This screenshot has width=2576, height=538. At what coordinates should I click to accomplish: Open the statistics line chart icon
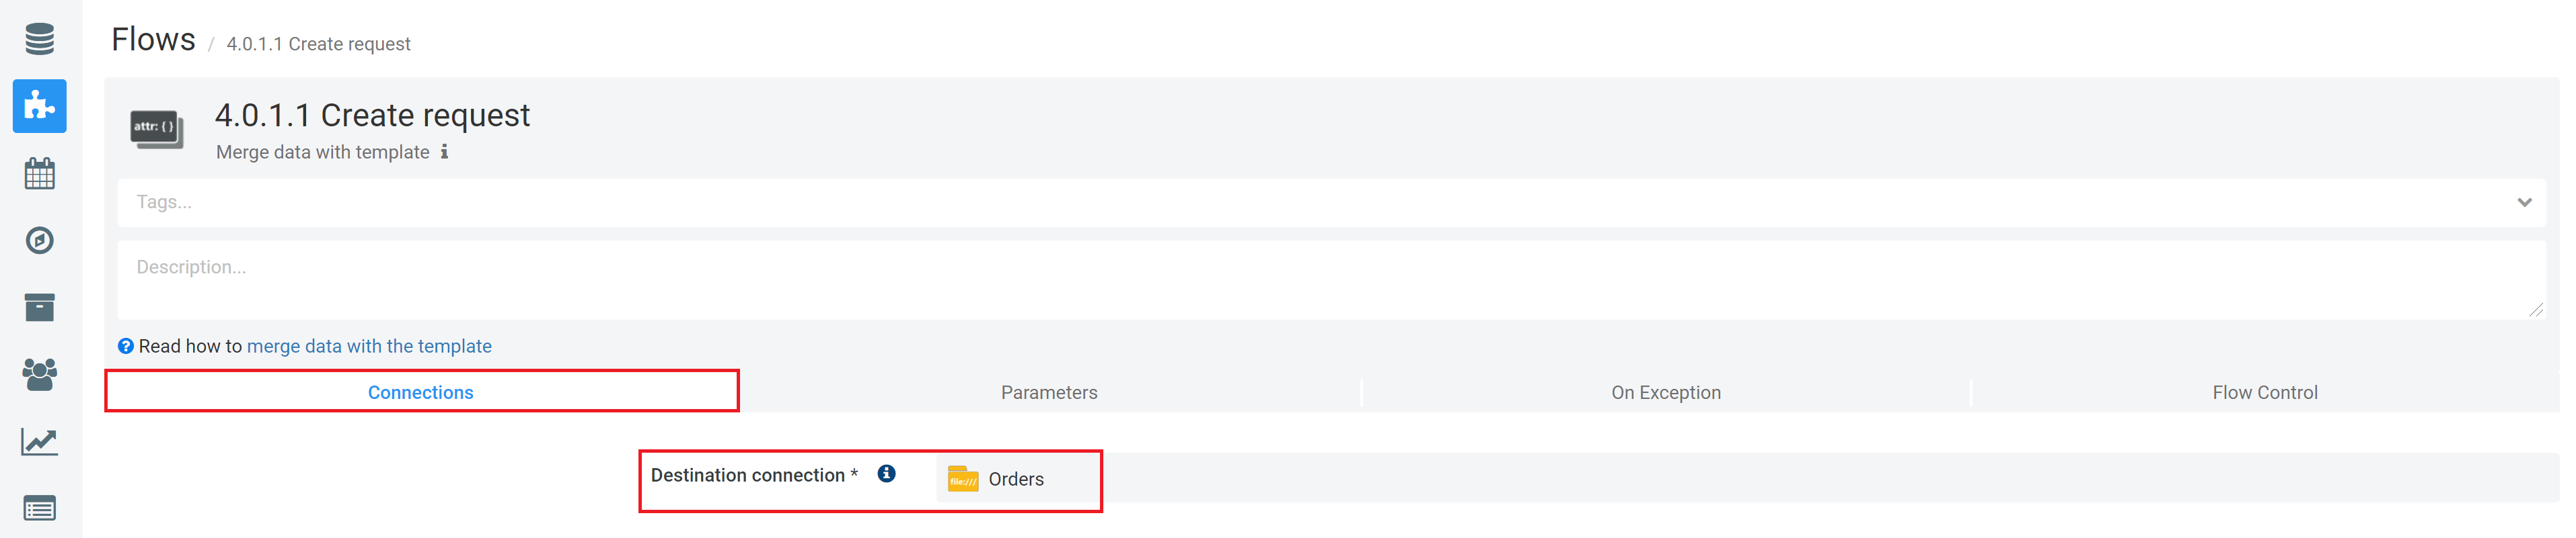[x=40, y=441]
